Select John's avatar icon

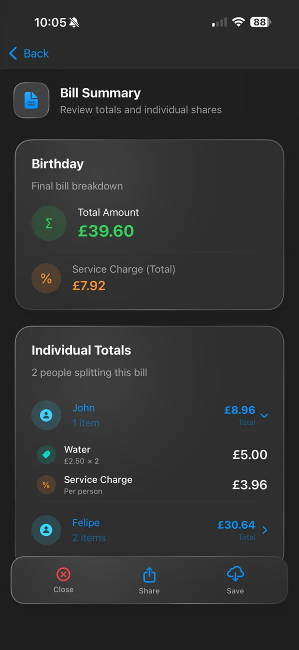[x=46, y=415]
